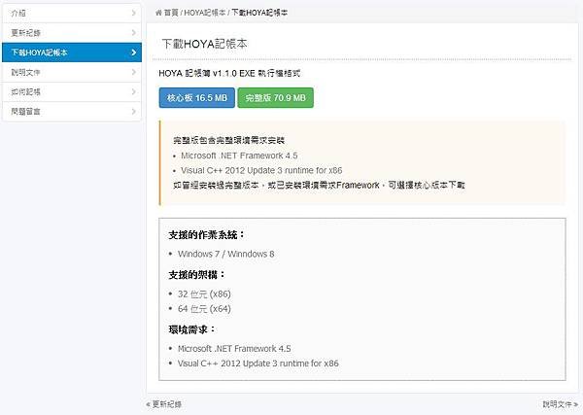Open the 如何記帳 sidebar item

[72, 92]
